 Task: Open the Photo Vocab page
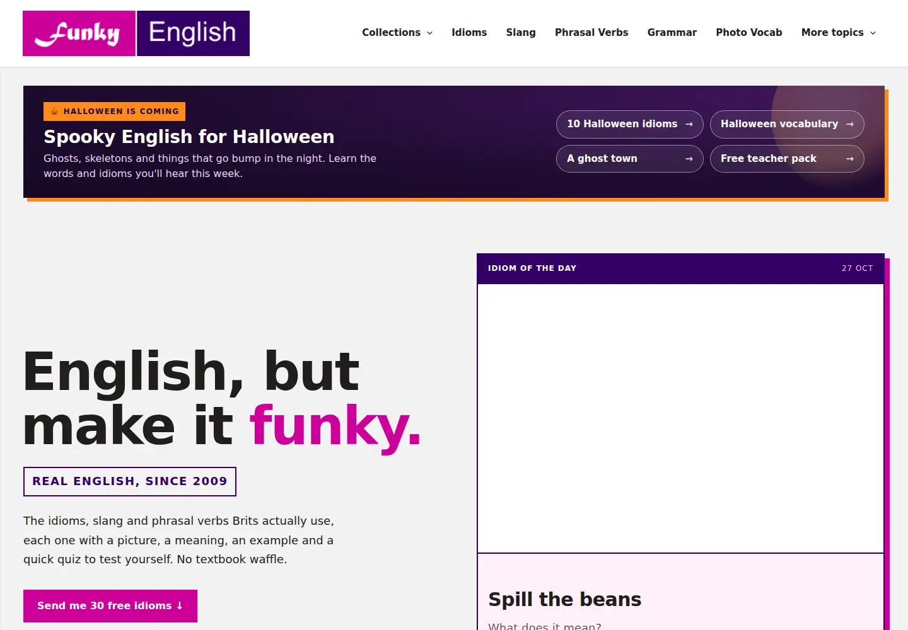click(x=749, y=33)
